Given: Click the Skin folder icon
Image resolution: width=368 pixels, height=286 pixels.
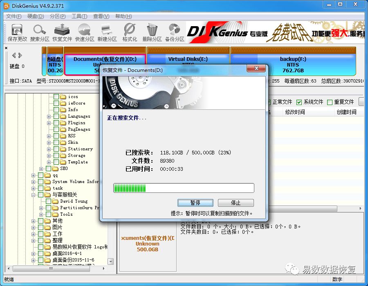Looking at the screenshot, I should pos(63,142).
